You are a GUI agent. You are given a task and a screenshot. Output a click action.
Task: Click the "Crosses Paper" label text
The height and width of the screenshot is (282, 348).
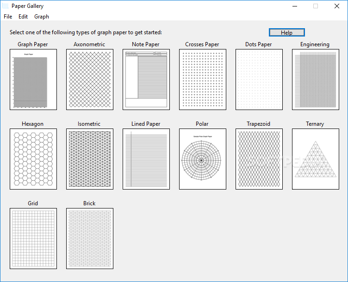coord(202,44)
